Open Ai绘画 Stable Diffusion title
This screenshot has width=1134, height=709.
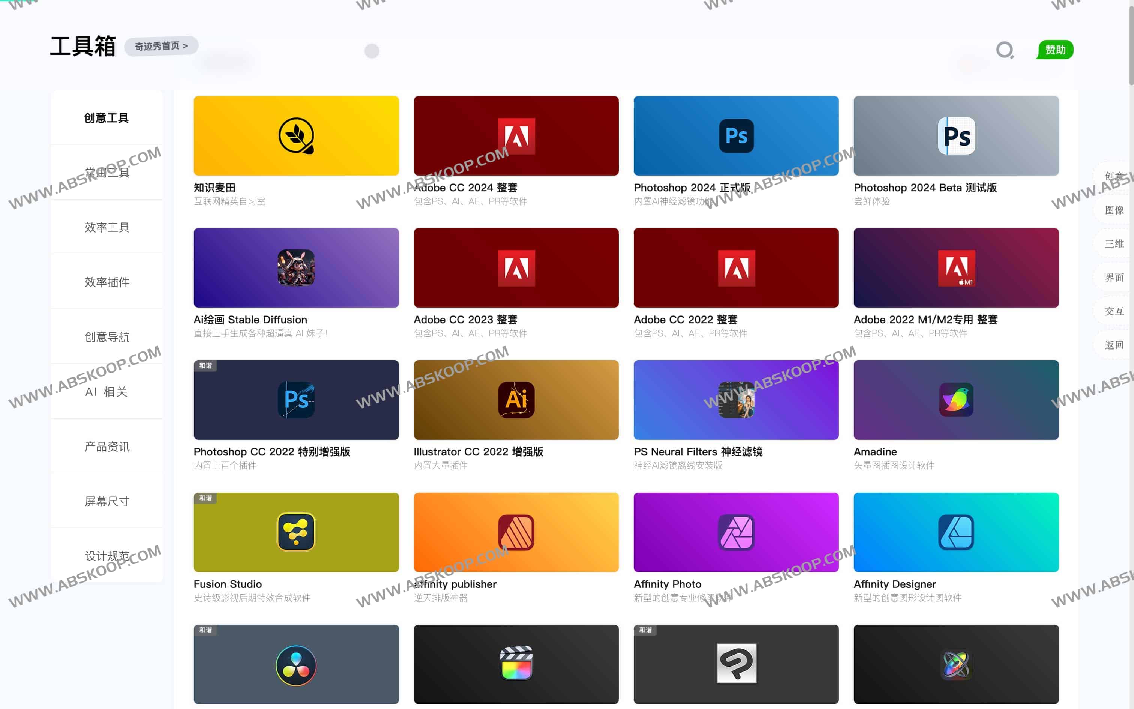[250, 320]
